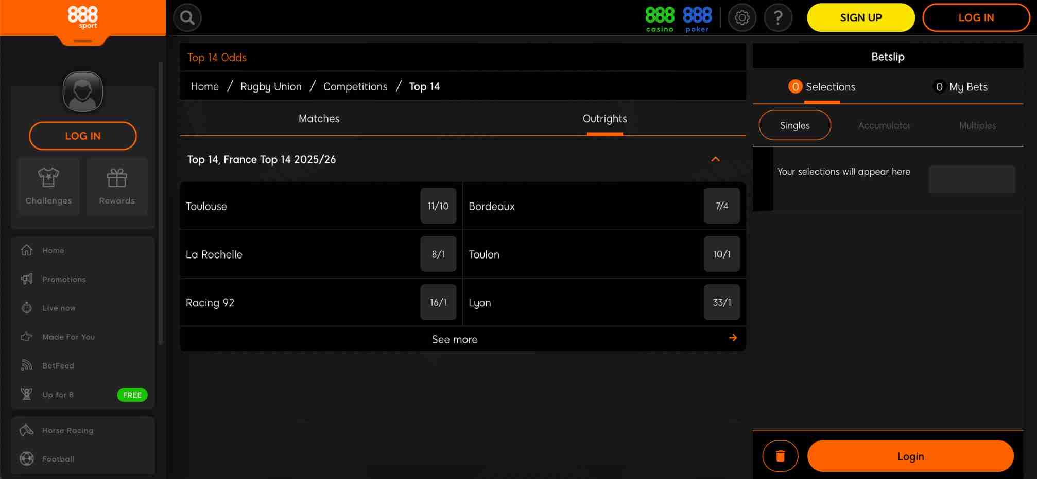Click the Betslip header title
This screenshot has width=1037, height=479.
(x=888, y=57)
